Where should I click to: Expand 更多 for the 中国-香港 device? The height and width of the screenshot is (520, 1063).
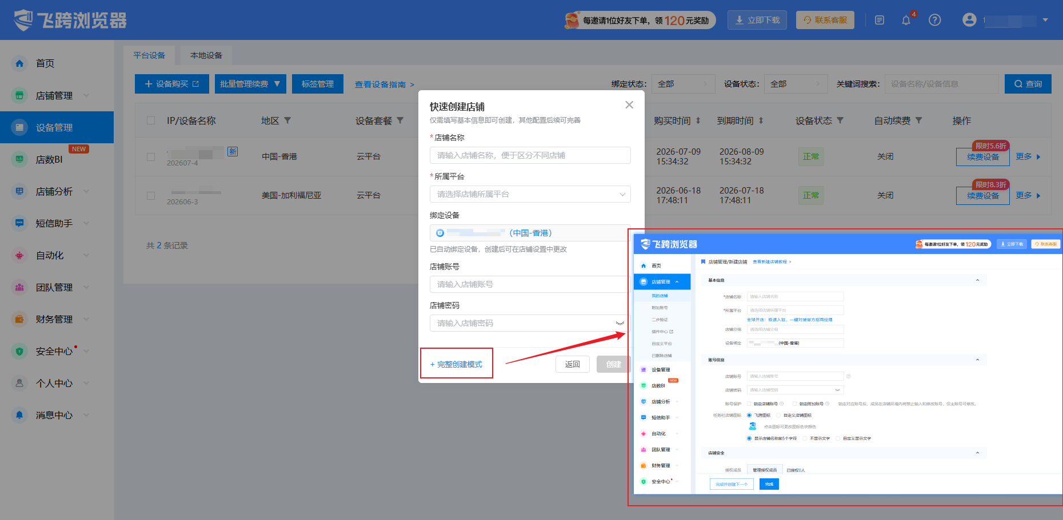[1028, 156]
